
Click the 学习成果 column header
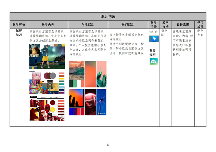point(200,25)
